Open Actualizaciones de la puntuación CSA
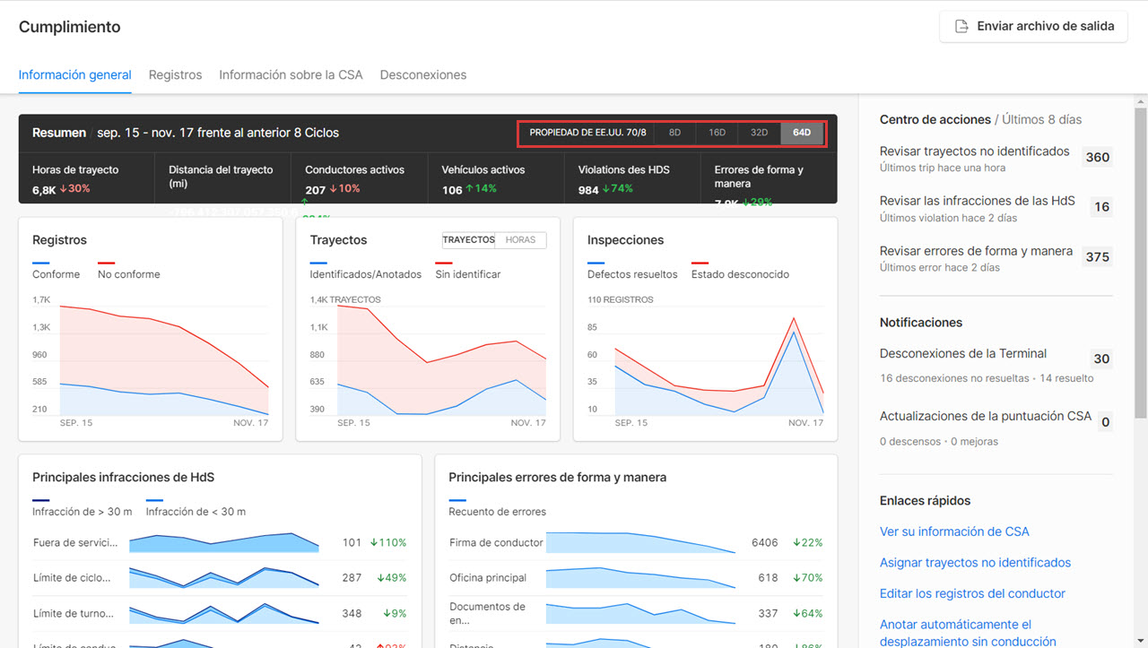The image size is (1148, 648). pyautogui.click(x=986, y=416)
